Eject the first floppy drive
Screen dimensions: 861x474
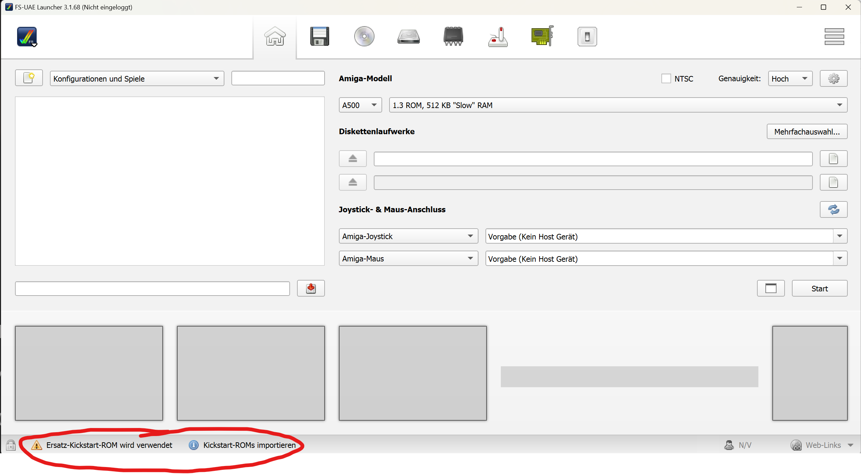(352, 159)
